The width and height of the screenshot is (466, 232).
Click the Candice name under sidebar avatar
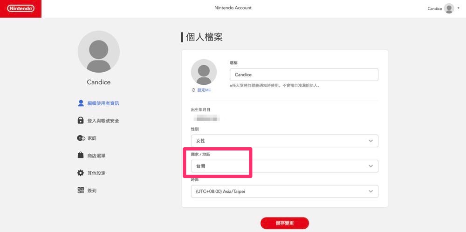tap(99, 82)
